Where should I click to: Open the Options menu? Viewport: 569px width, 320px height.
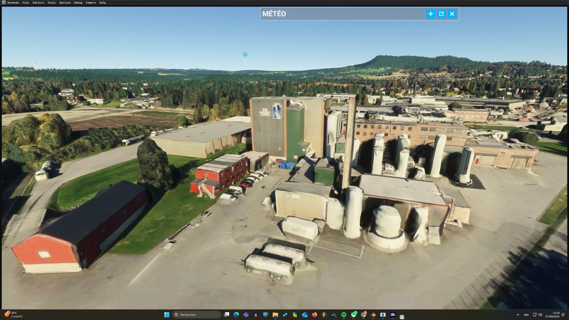pos(65,3)
